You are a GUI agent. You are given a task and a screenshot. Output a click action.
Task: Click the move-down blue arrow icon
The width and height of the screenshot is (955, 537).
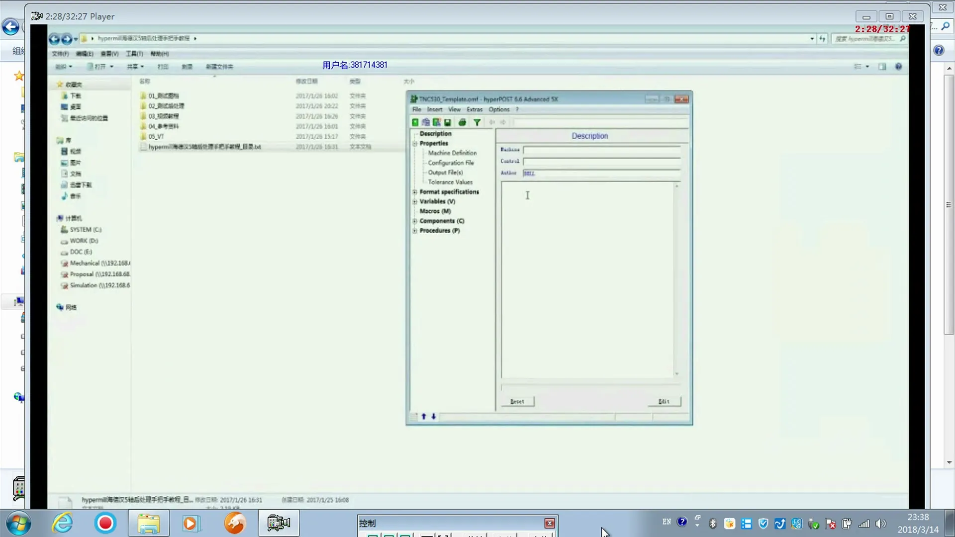point(433,417)
